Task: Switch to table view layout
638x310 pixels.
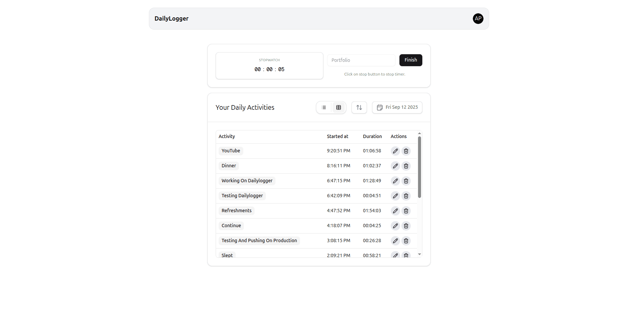Action: click(338, 107)
